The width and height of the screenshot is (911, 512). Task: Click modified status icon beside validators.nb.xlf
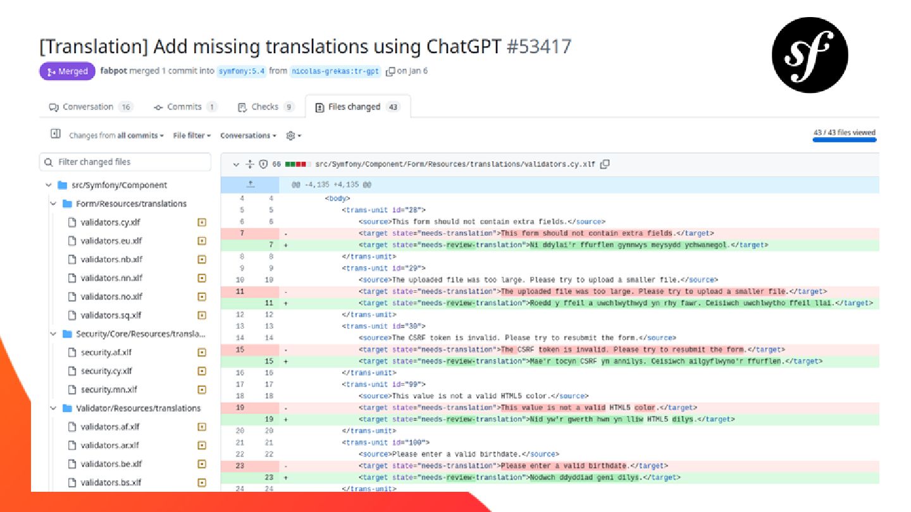click(202, 259)
